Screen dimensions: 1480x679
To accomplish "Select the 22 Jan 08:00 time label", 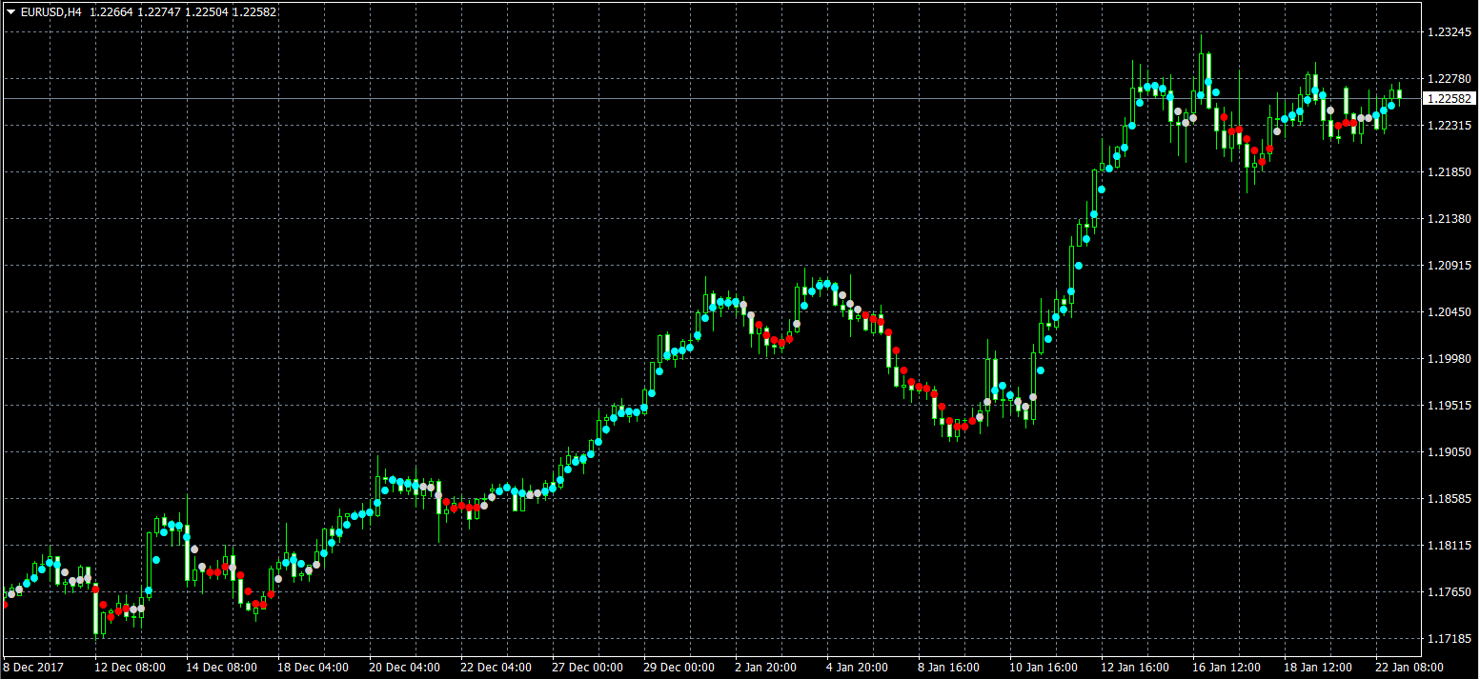I will tap(1409, 668).
